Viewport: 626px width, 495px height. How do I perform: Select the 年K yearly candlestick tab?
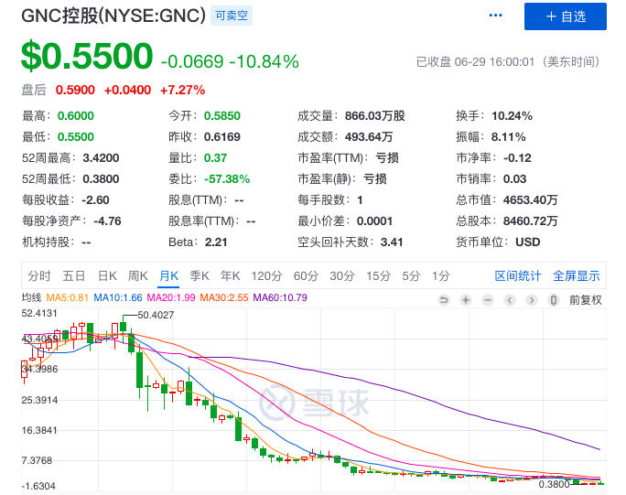tap(231, 275)
